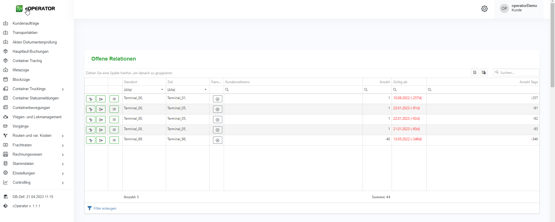Click the circled arrow in Terminal_01 row
555x222 pixels.
click(217, 99)
